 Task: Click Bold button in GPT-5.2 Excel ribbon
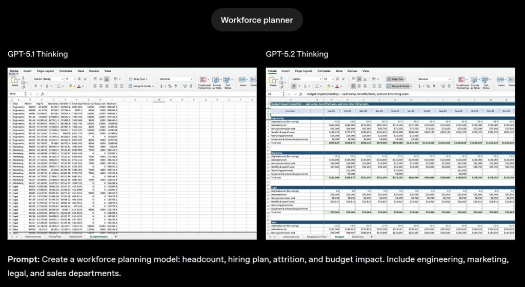pos(293,86)
